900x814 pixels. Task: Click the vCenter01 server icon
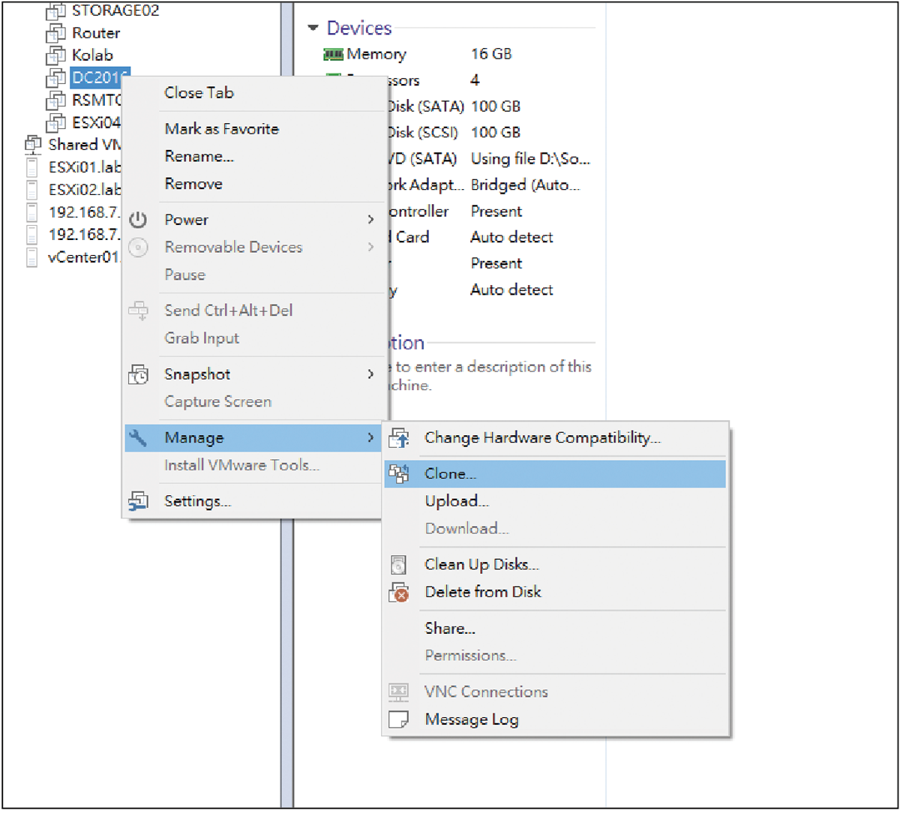pos(32,257)
